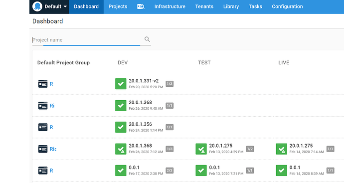344x183 pixels.
Task: Open release 20.0.1.368 deployed Feb 26 7:12 AM
Action: 140,146
